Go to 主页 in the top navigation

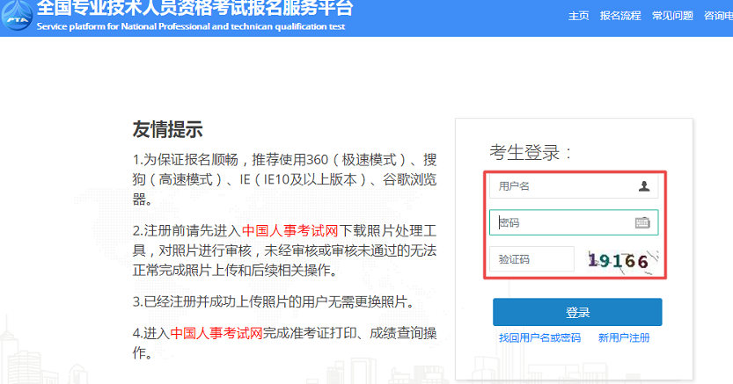578,16
